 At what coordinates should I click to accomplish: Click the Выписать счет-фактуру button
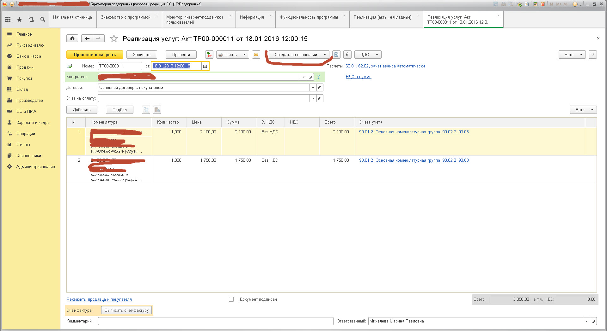[x=126, y=310]
